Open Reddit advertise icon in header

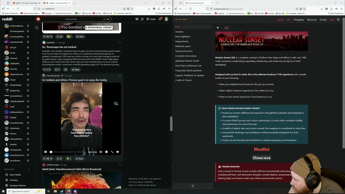click(x=137, y=19)
